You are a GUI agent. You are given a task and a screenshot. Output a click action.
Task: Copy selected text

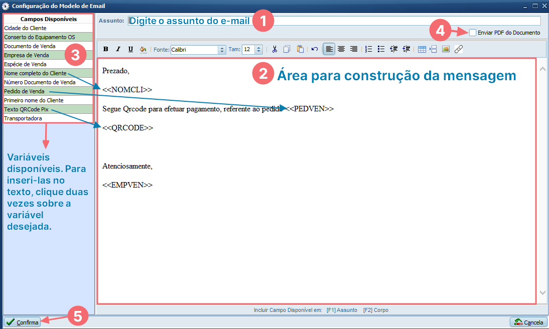pos(287,49)
